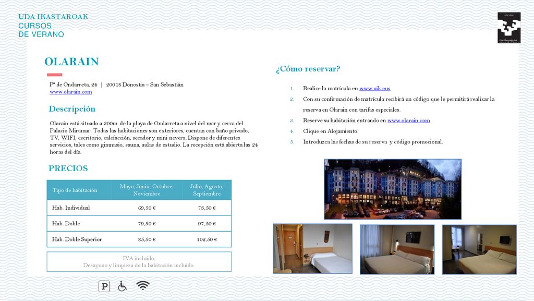534x301 pixels.
Task: Click the 73,50 € price cell
Action: coord(207,208)
